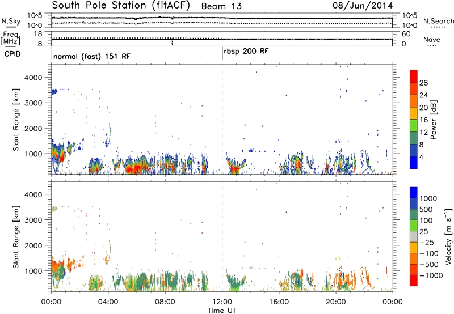
Task: Click the "Power [dB]" colorbar title
Action: [434, 120]
